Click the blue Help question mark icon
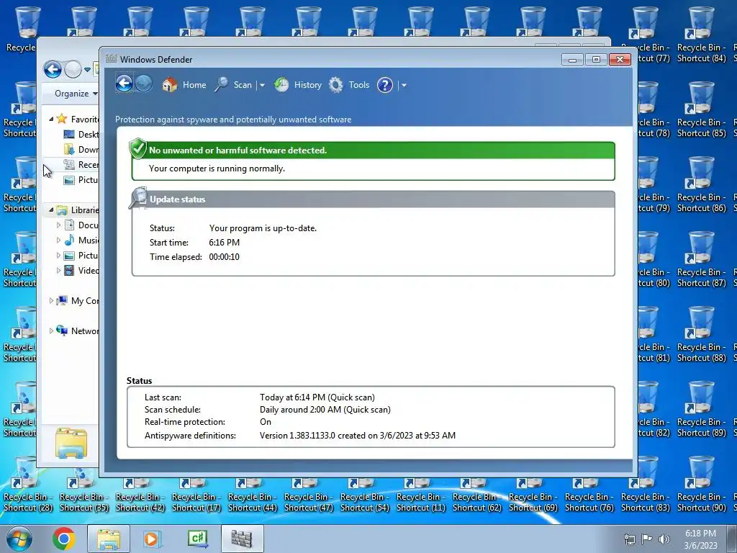Viewport: 737px width, 553px height. 385,85
